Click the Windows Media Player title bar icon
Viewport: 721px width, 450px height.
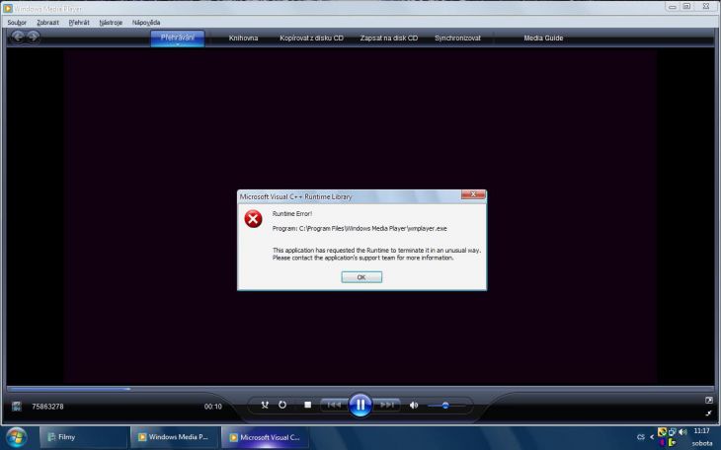pos(7,8)
